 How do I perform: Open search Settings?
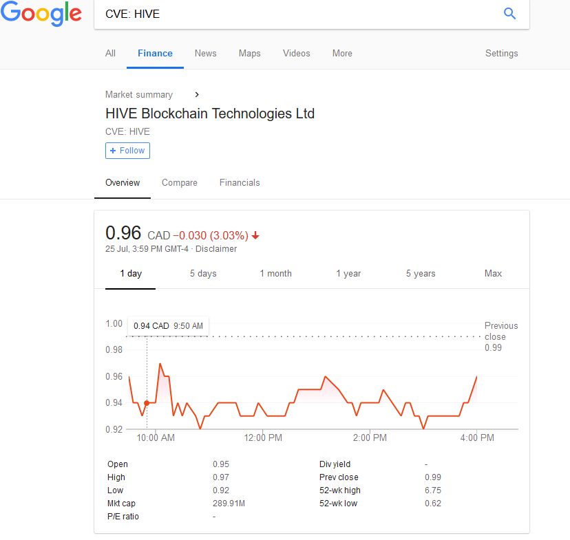tap(501, 54)
